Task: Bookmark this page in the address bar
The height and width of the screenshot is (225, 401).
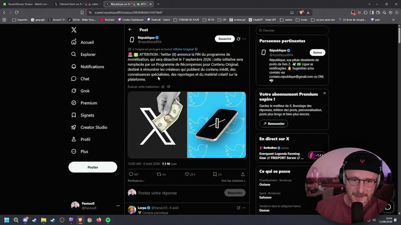Action: coord(82,12)
